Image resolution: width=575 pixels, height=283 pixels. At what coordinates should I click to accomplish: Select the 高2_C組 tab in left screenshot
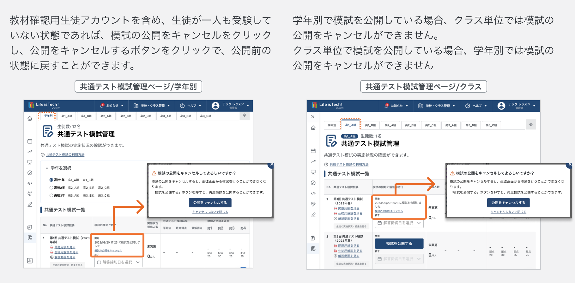146,116
